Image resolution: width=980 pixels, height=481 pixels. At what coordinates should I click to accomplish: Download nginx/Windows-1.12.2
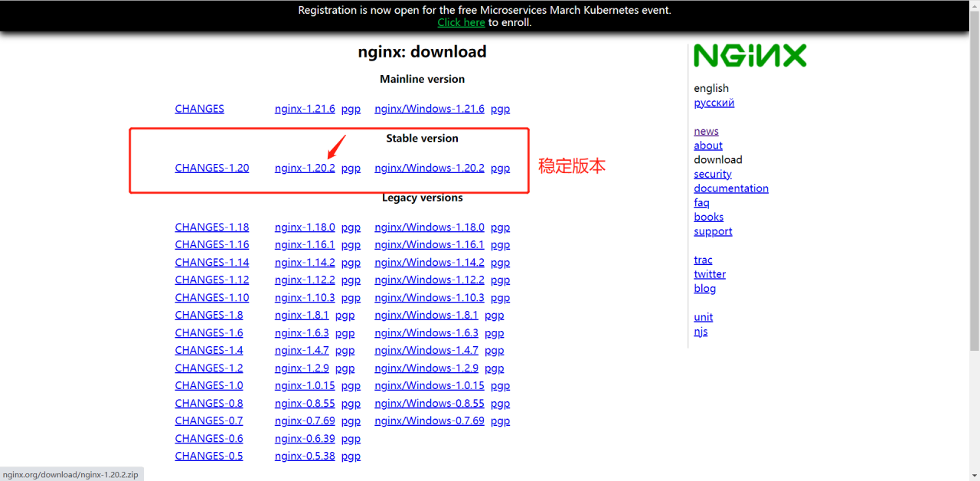point(430,280)
